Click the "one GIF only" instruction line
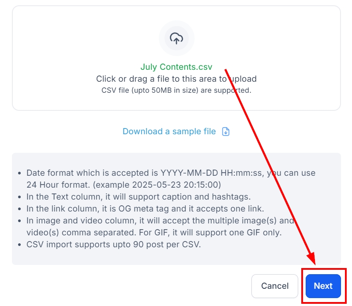Viewport: 352px width, 306px height. click(x=154, y=232)
